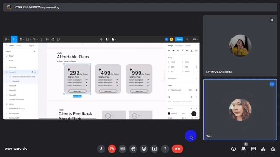Click the present now screen-share button

[x=154, y=149]
